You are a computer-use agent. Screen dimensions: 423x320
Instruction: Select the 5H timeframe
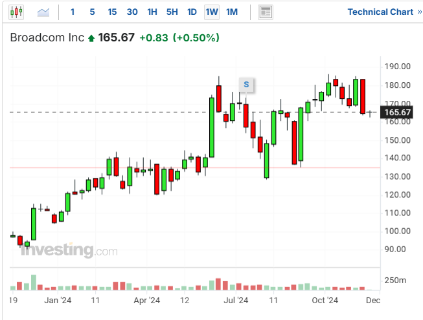coord(172,12)
